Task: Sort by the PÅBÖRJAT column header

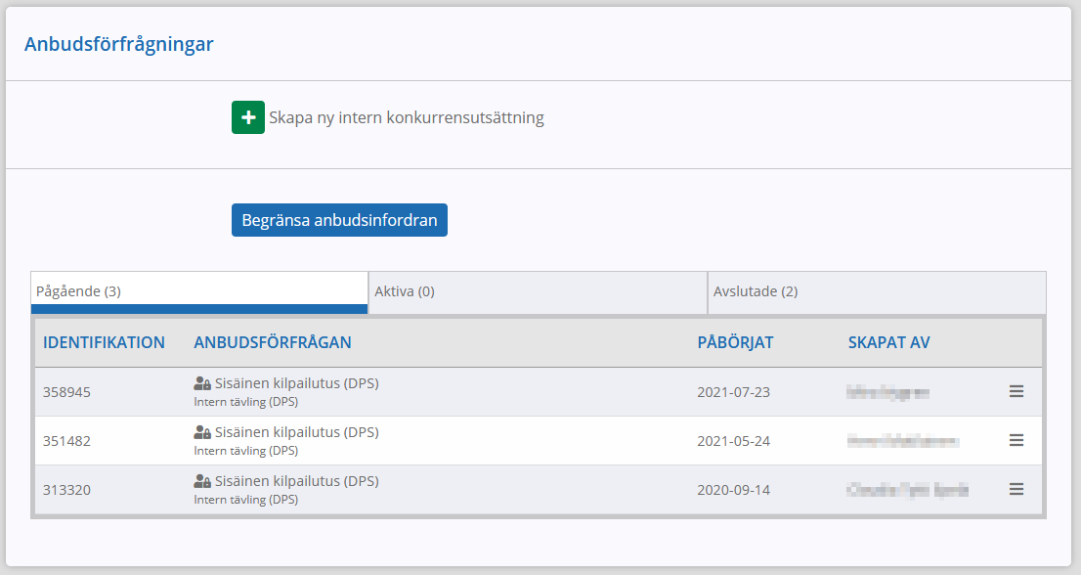Action: [735, 342]
